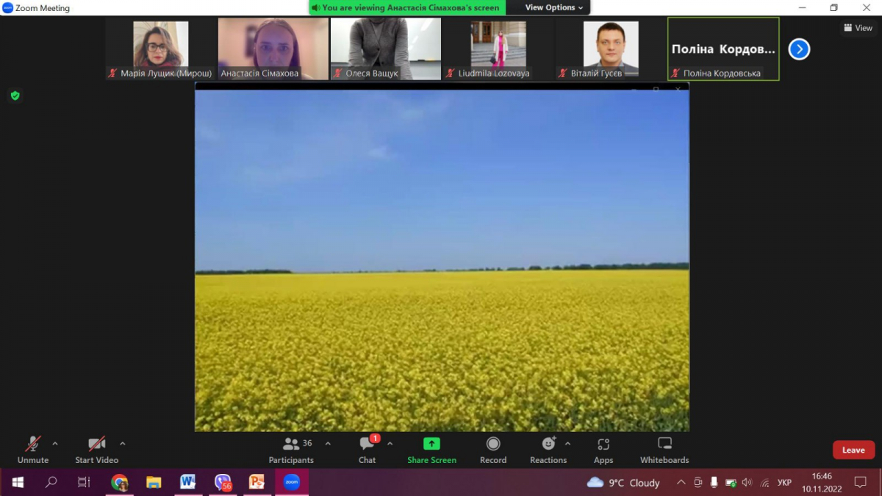
Task: Expand audio options arrow beside Unmute
Action: coord(55,444)
